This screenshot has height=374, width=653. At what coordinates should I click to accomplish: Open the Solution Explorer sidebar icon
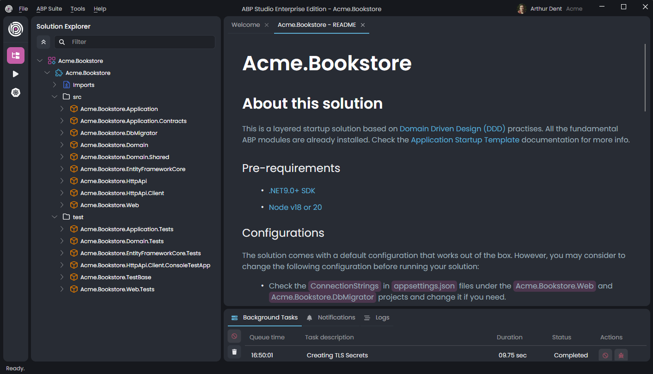(16, 55)
